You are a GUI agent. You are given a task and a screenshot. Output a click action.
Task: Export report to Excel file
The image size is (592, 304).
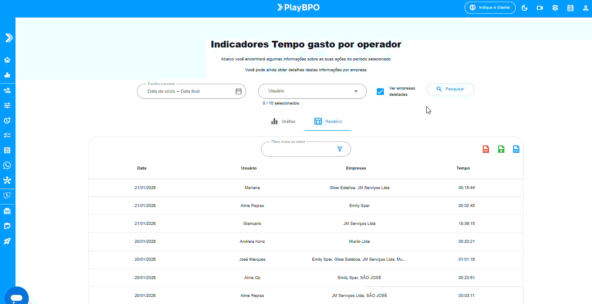(x=501, y=150)
